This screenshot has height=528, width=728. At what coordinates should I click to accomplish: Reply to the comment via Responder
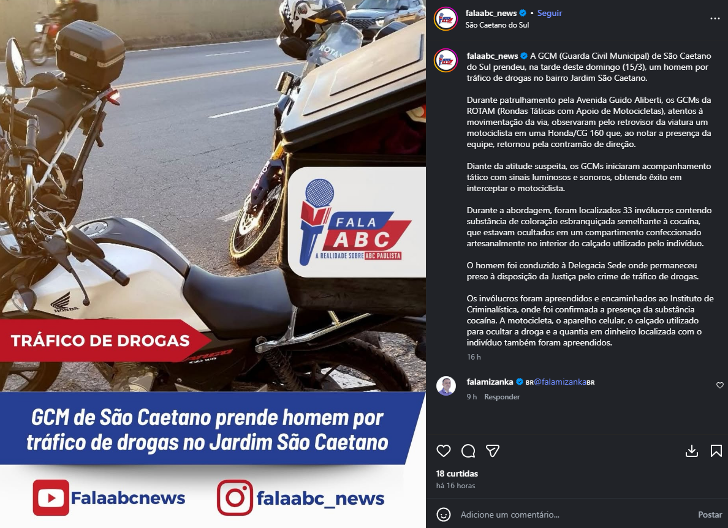[502, 397]
